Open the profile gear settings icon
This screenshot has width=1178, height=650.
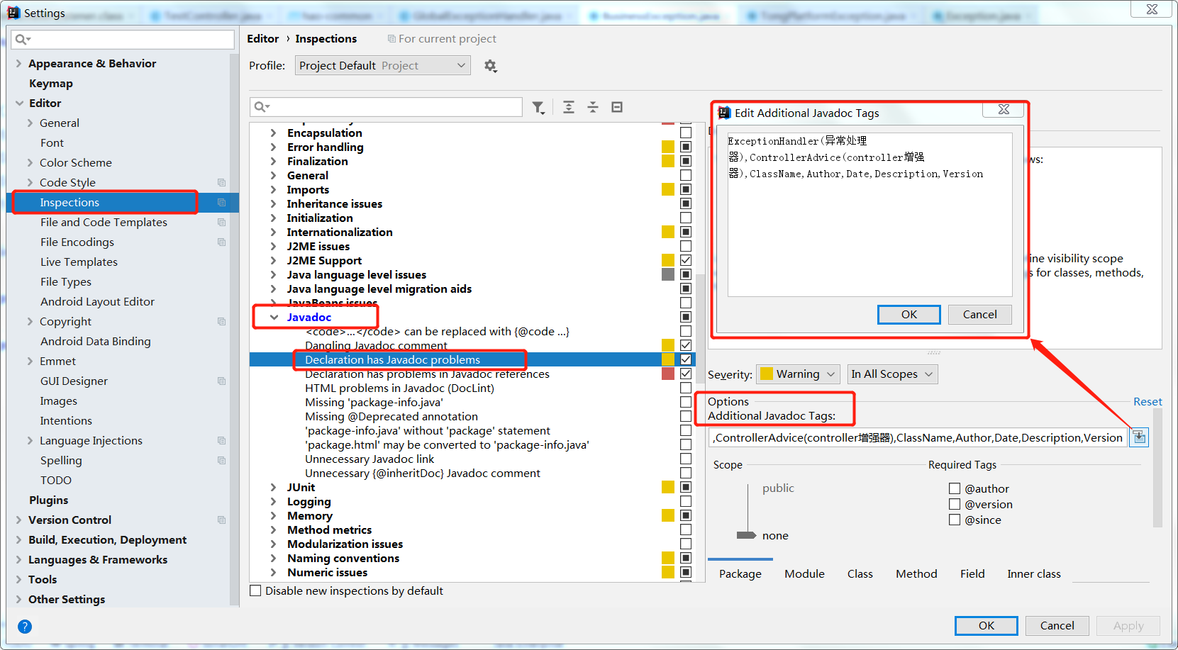coord(490,66)
